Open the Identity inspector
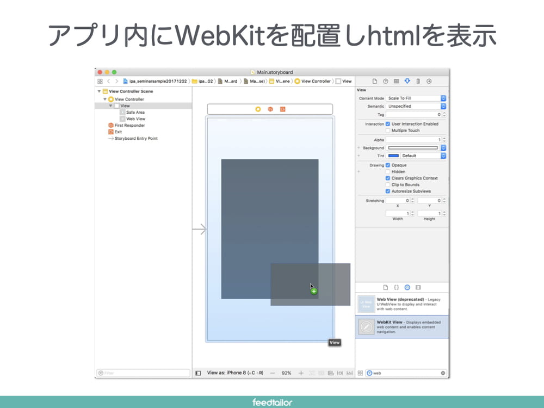The image size is (544, 408). pyautogui.click(x=396, y=81)
